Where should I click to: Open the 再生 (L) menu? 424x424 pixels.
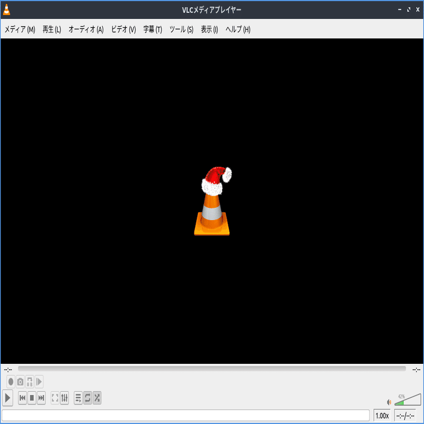point(52,29)
